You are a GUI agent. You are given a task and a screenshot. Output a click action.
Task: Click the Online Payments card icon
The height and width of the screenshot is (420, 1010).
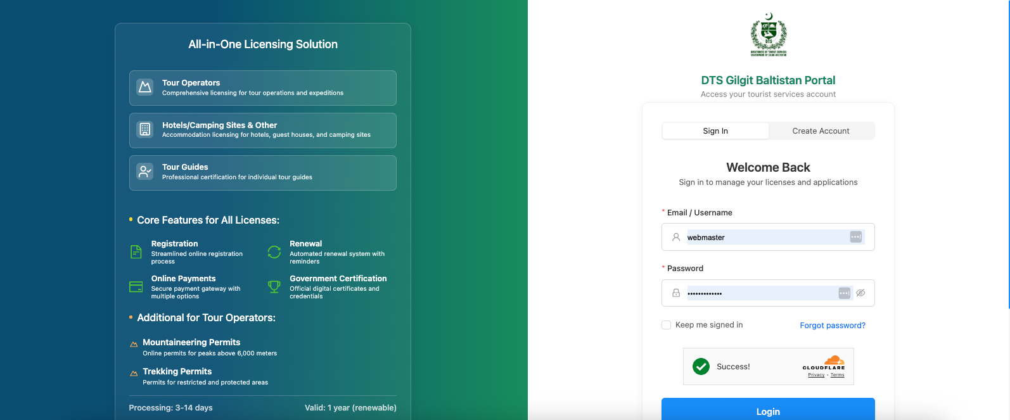[136, 287]
